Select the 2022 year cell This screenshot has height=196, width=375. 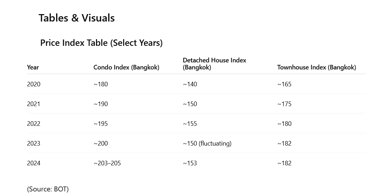pyautogui.click(x=34, y=124)
